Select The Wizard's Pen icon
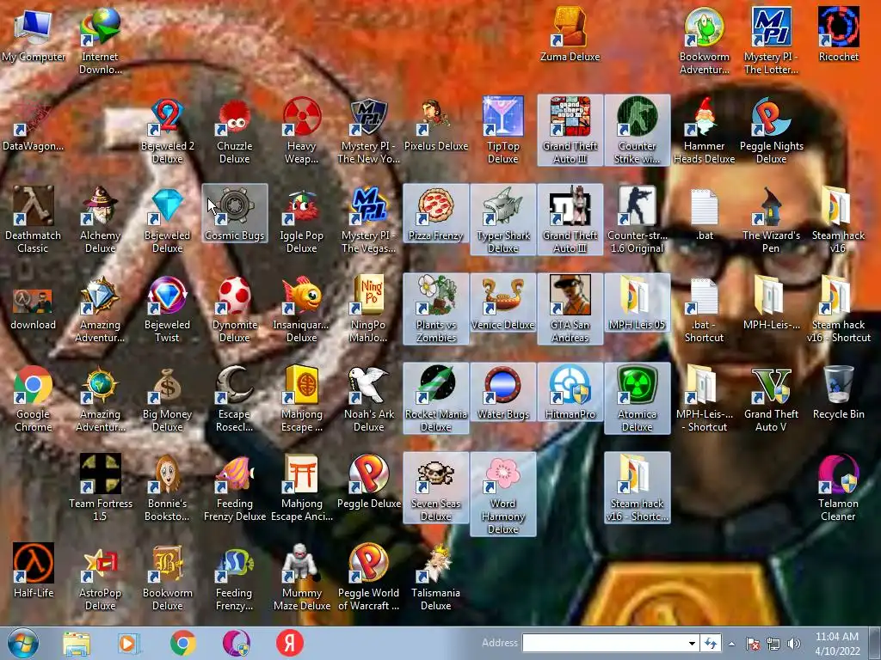 coord(772,219)
